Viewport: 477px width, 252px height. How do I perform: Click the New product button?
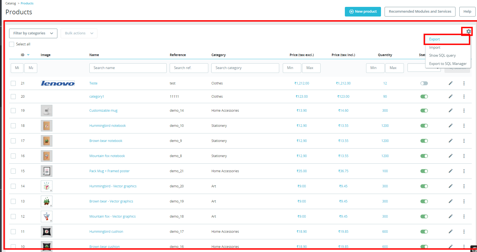[x=363, y=12]
